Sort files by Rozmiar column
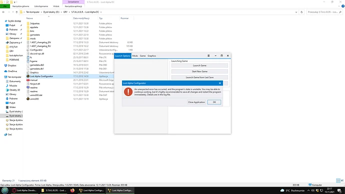345x194 pixels. (124, 18)
